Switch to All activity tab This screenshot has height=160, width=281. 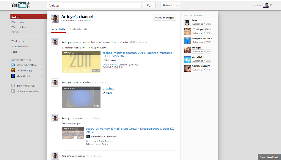[58, 29]
